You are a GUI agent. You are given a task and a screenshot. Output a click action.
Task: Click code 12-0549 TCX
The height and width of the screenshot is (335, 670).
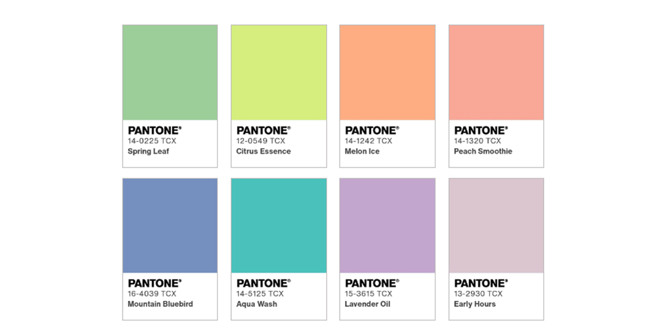click(261, 141)
